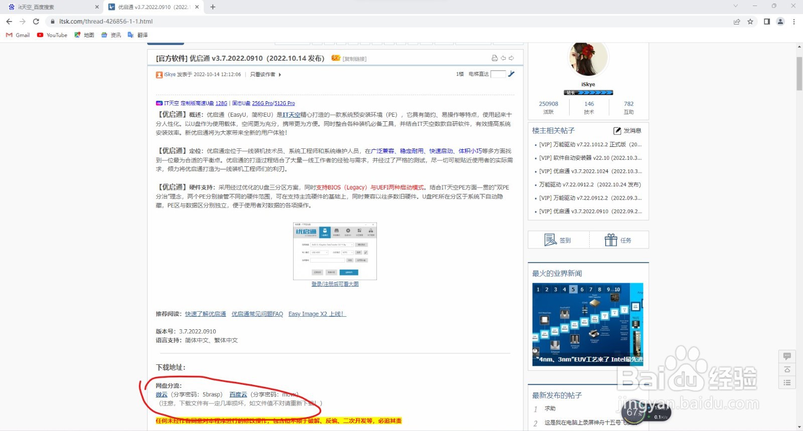Click the arrow next to 只看该作者
Viewport: 803px width, 431px height.
[x=280, y=75]
